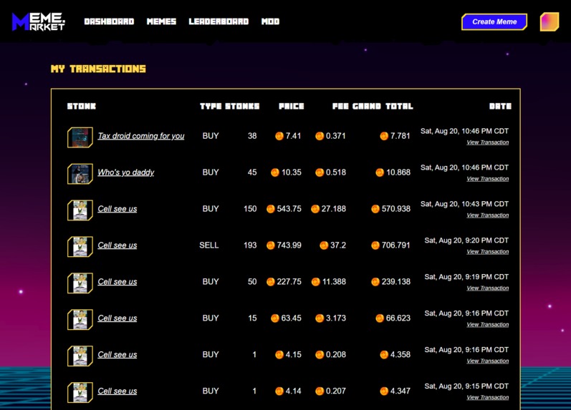Click the 193 stonks value

tap(250, 245)
